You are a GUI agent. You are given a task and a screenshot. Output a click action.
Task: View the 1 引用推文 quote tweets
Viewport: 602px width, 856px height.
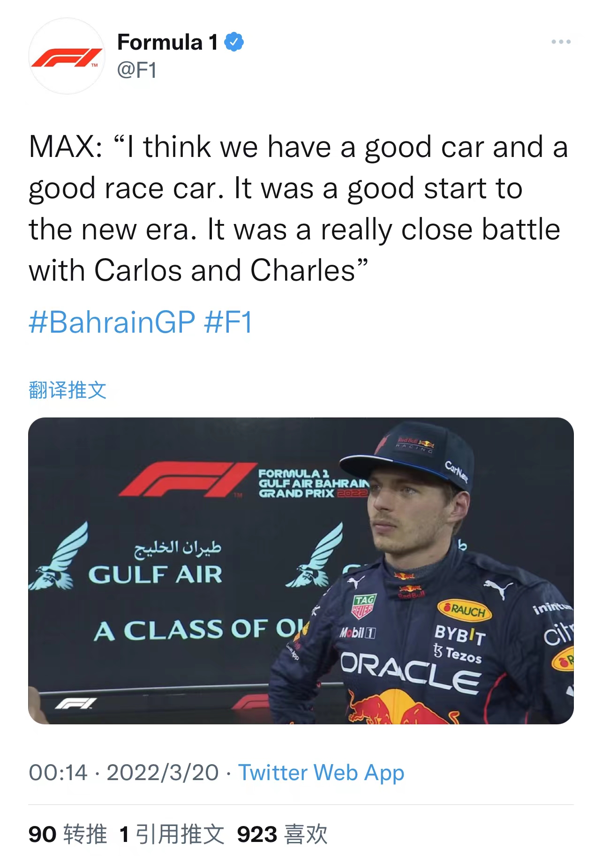click(x=172, y=834)
